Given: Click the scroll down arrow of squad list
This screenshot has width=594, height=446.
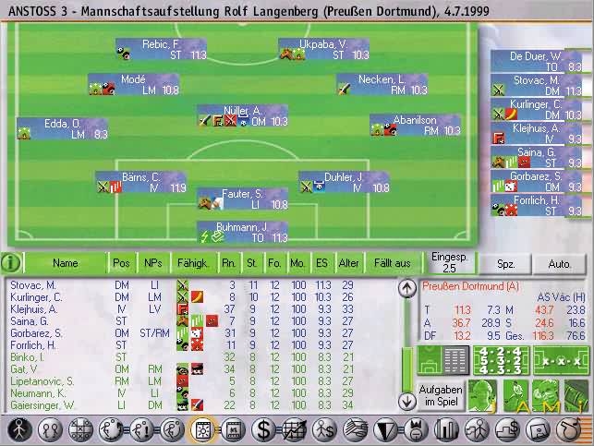Looking at the screenshot, I should point(406,402).
